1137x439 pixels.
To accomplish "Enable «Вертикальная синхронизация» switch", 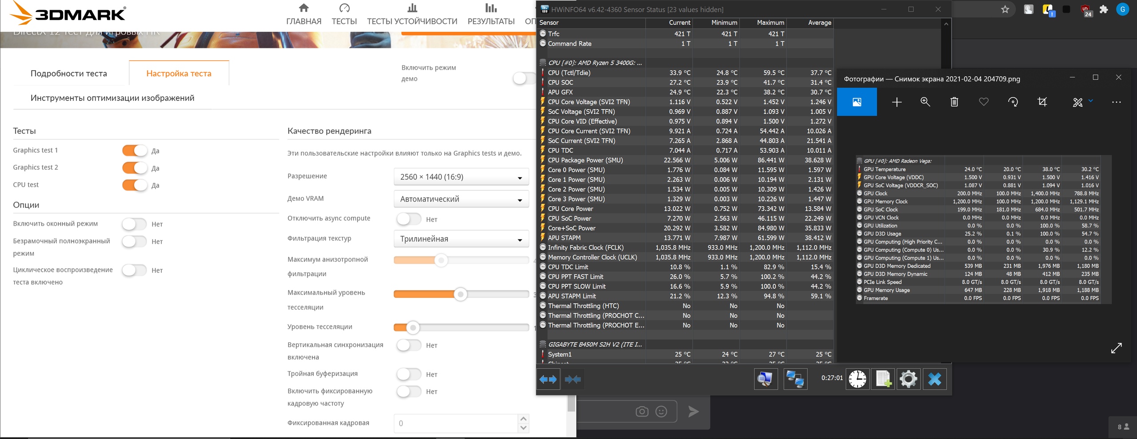I will point(409,345).
